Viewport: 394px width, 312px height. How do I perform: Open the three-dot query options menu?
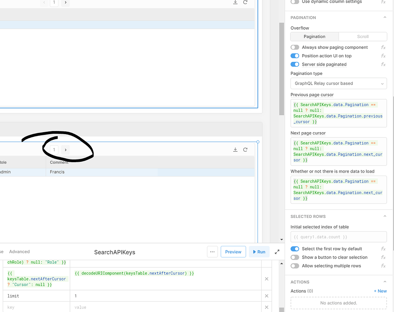pyautogui.click(x=212, y=252)
